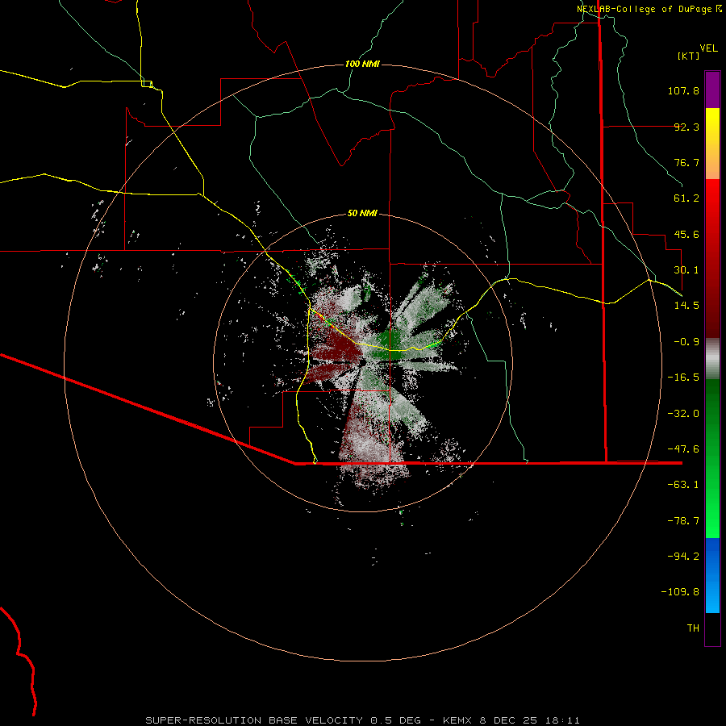Click the -0.9 velocity scale value
Image resolution: width=726 pixels, height=726 pixels.
coord(686,342)
